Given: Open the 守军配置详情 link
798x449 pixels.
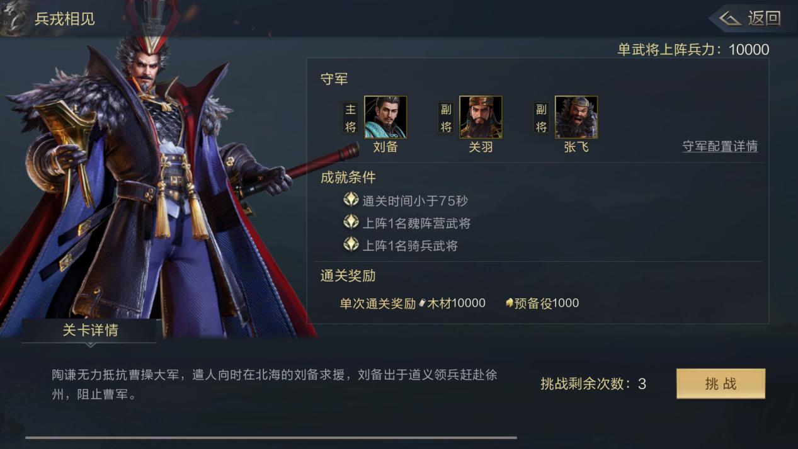Looking at the screenshot, I should coord(720,146).
